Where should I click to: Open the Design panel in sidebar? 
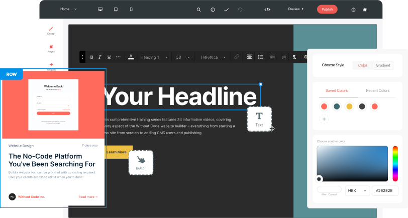point(51,31)
